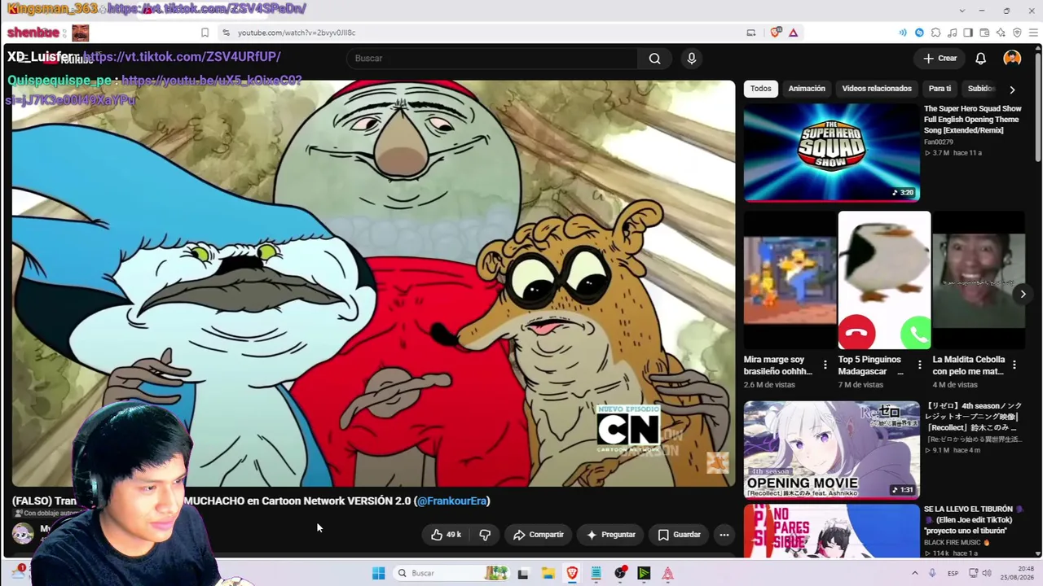Viewport: 1043px width, 586px height.
Task: Open the La Maldita Cebolla short thumbnail
Action: tap(979, 280)
